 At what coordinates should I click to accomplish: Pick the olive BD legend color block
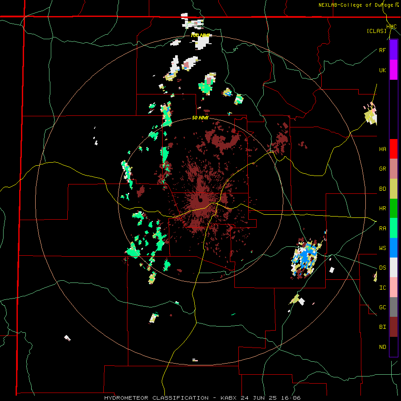click(393, 189)
